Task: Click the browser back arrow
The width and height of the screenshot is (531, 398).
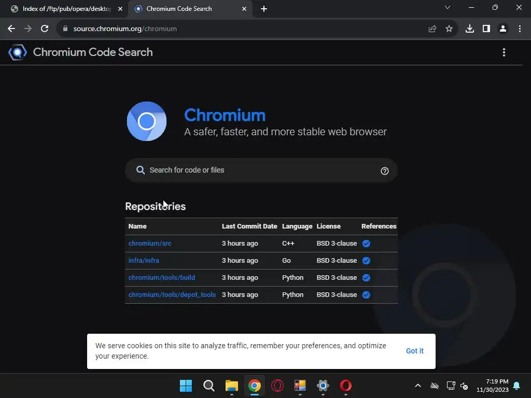Action: pyautogui.click(x=11, y=29)
